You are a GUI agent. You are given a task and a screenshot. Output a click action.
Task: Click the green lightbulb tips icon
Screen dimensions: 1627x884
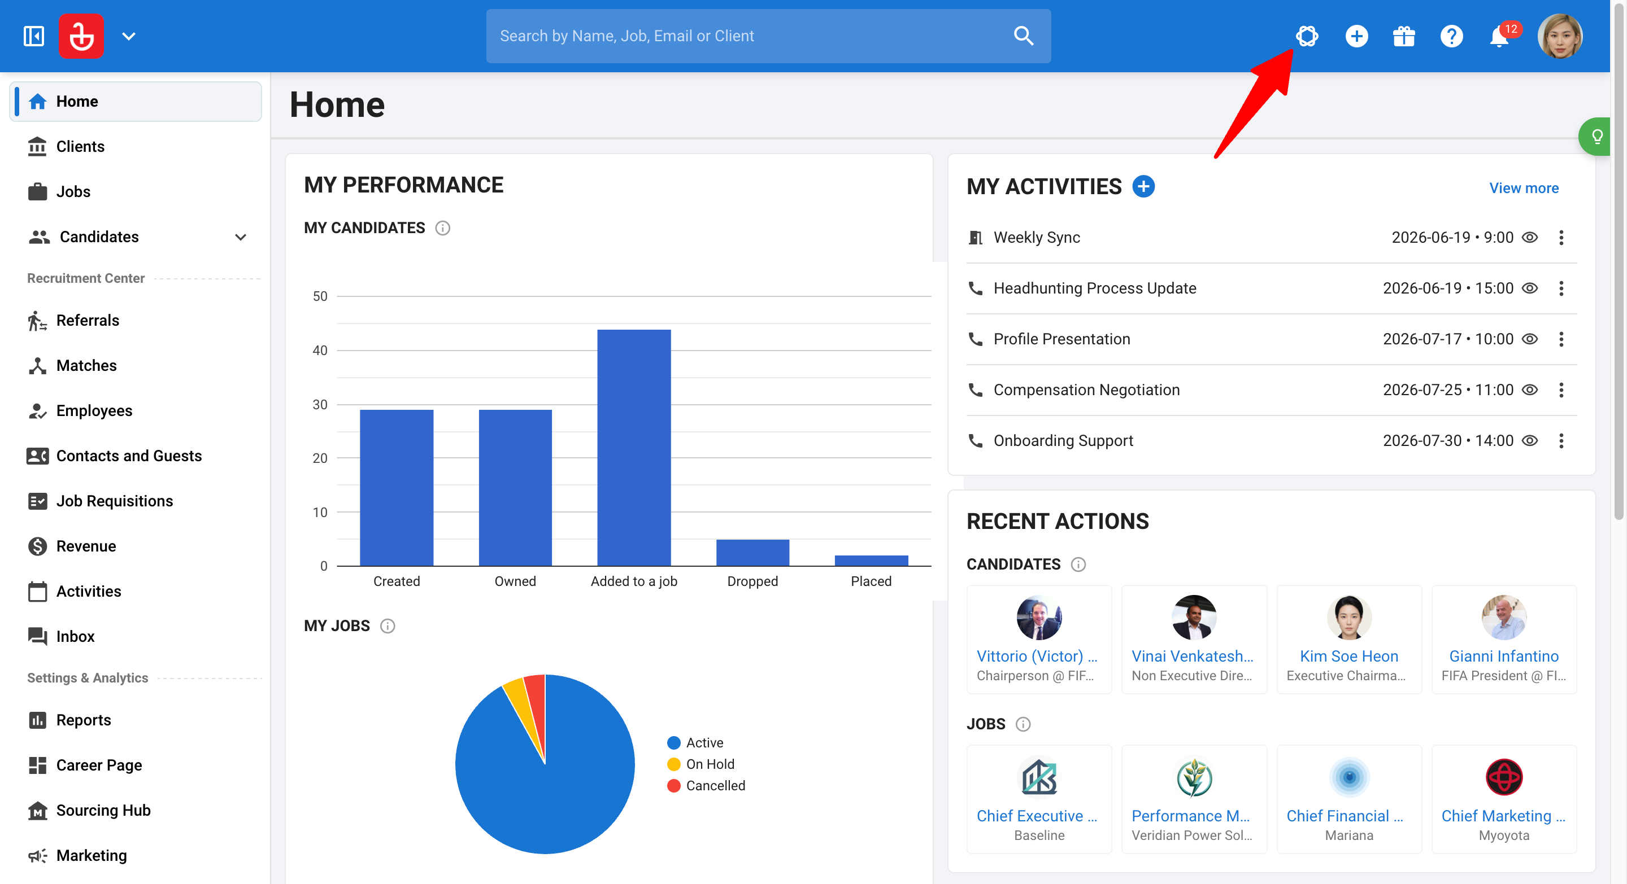click(x=1596, y=136)
